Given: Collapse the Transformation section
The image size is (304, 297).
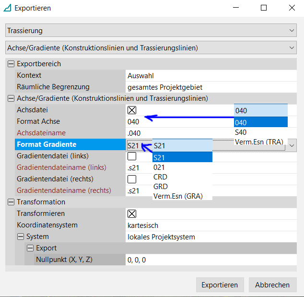Looking at the screenshot, I should click(11, 202).
